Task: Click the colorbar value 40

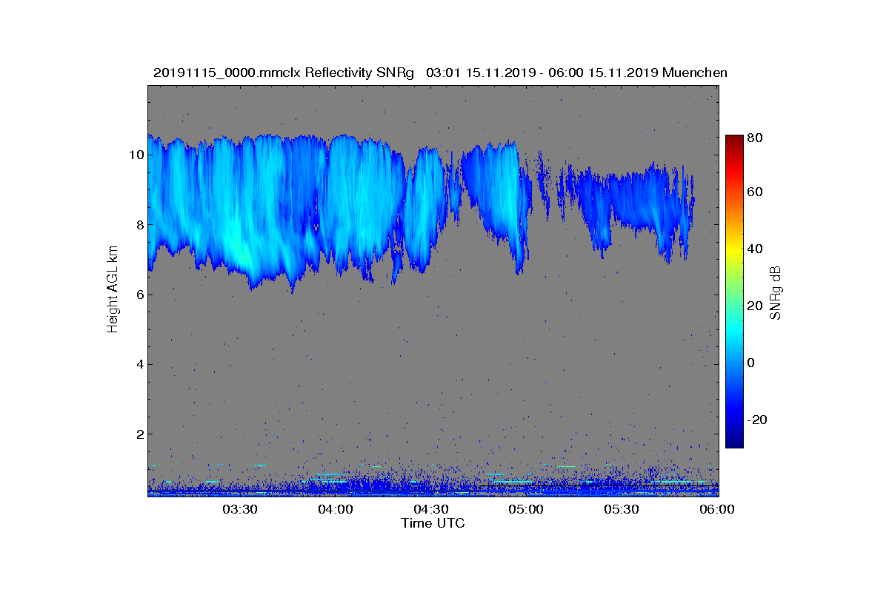Action: click(756, 249)
